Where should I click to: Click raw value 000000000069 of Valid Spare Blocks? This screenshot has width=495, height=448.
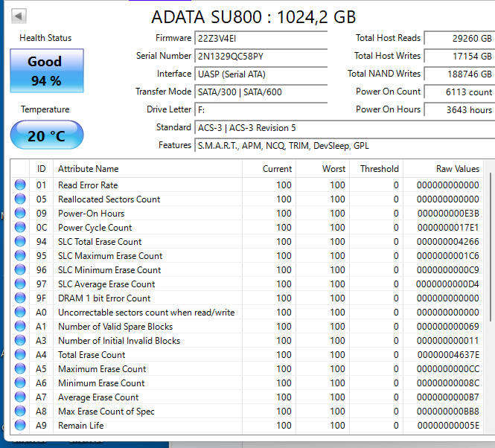click(x=448, y=327)
